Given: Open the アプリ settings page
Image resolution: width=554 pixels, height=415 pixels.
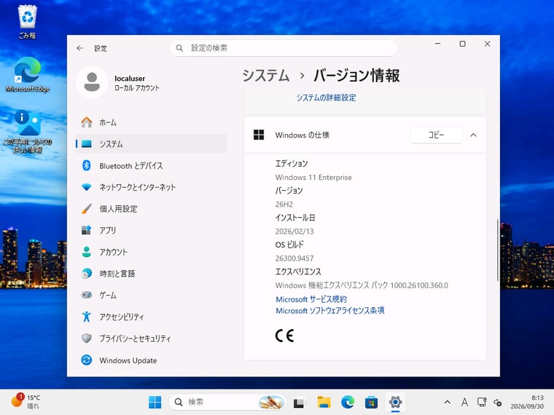Looking at the screenshot, I should pos(152,230).
